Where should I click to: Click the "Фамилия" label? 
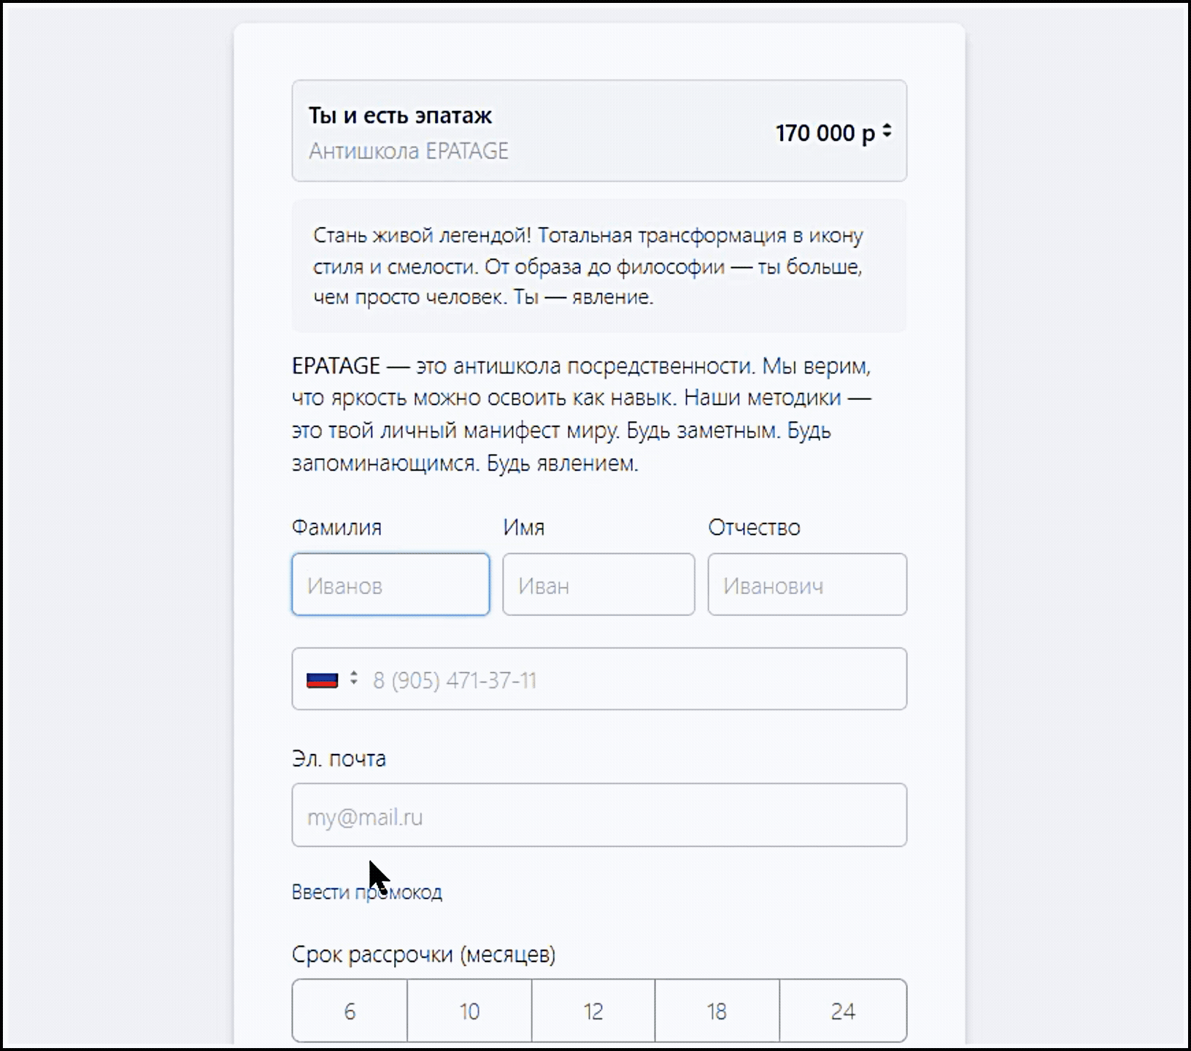click(x=336, y=527)
